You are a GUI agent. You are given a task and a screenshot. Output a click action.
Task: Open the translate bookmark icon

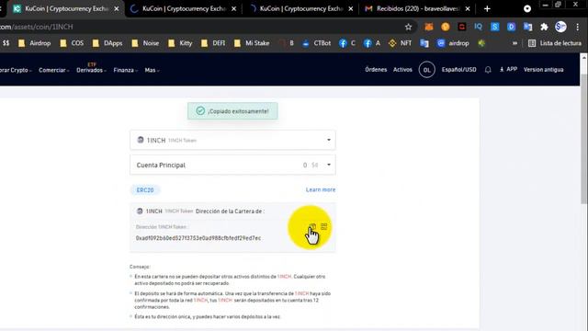point(424,43)
